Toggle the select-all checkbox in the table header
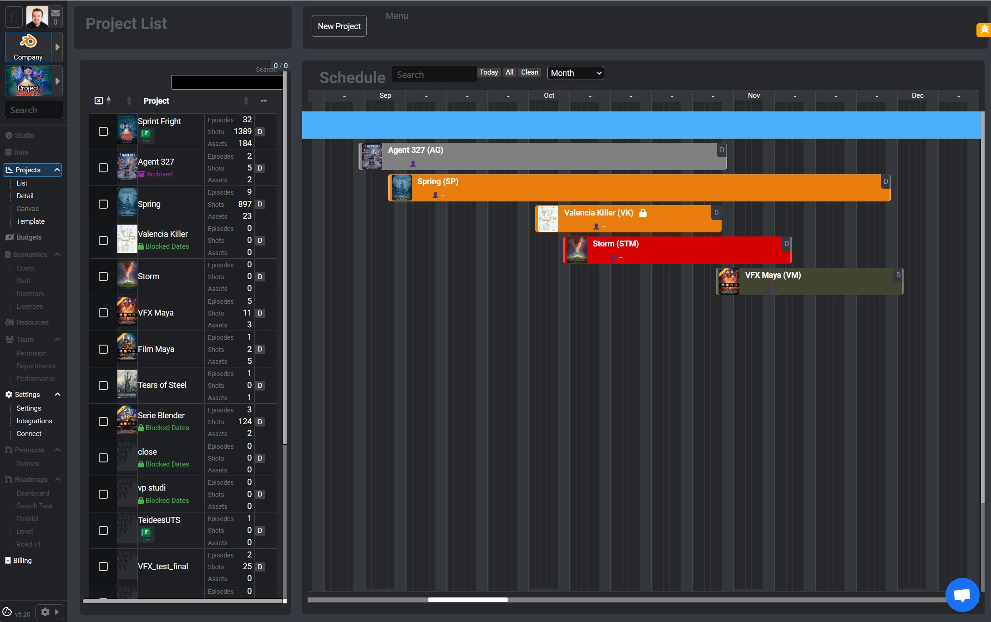 coord(99,100)
